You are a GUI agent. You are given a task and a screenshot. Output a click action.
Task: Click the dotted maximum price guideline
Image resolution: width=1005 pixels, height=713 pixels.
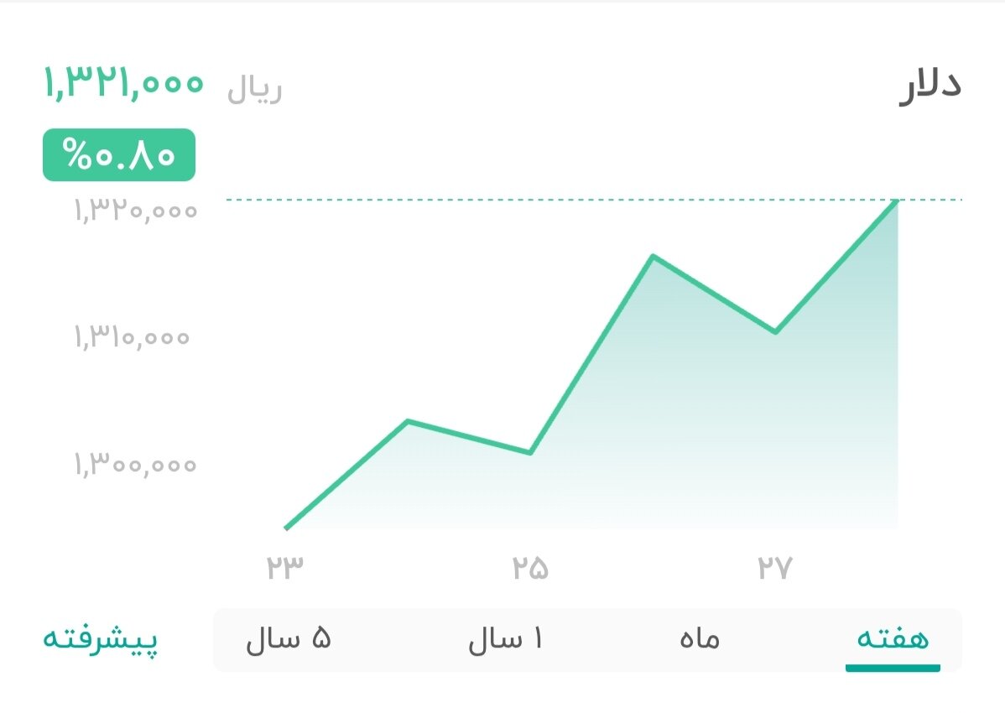click(x=503, y=200)
